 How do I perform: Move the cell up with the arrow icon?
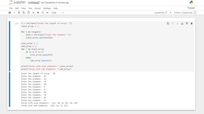point(173,23)
